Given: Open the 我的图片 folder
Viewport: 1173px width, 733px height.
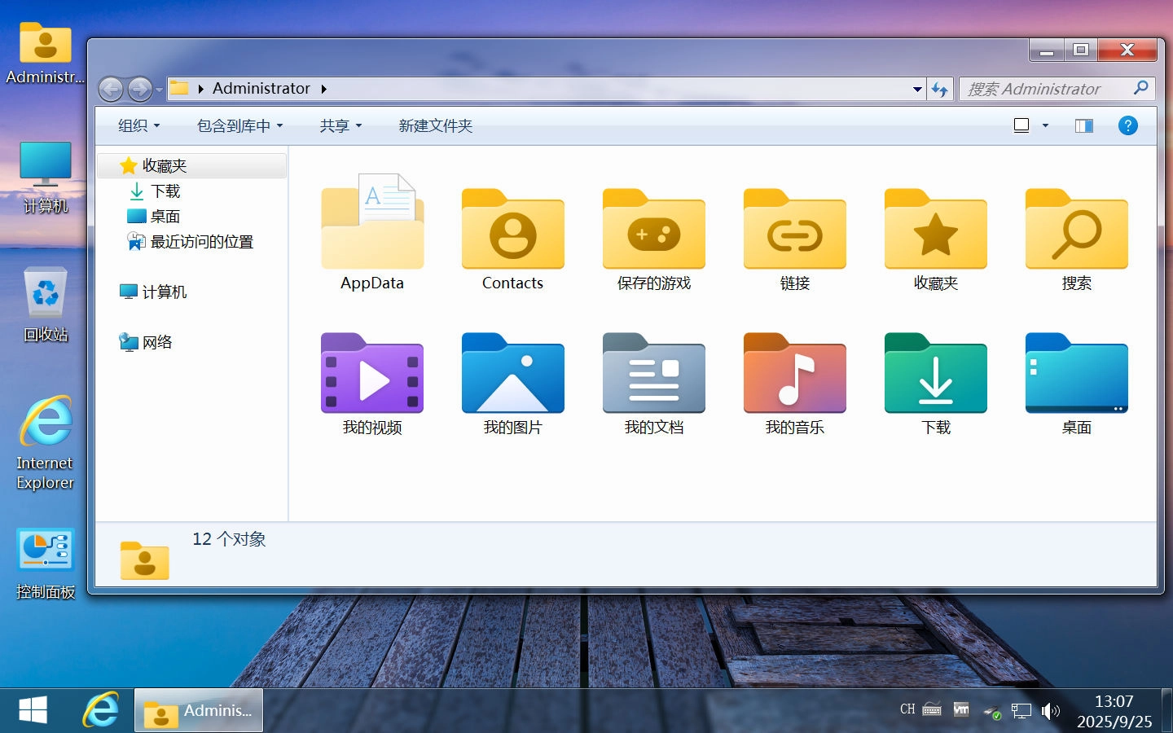Looking at the screenshot, I should tap(512, 375).
